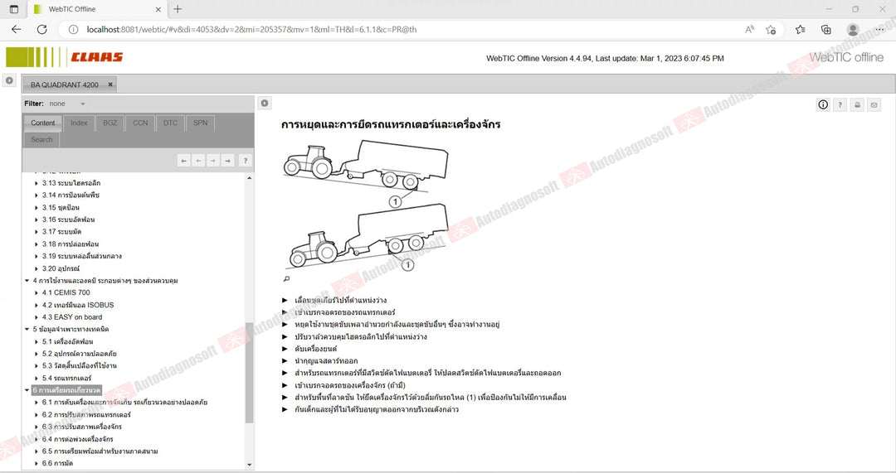Add this page to favorites
The image size is (896, 473).
tap(771, 29)
